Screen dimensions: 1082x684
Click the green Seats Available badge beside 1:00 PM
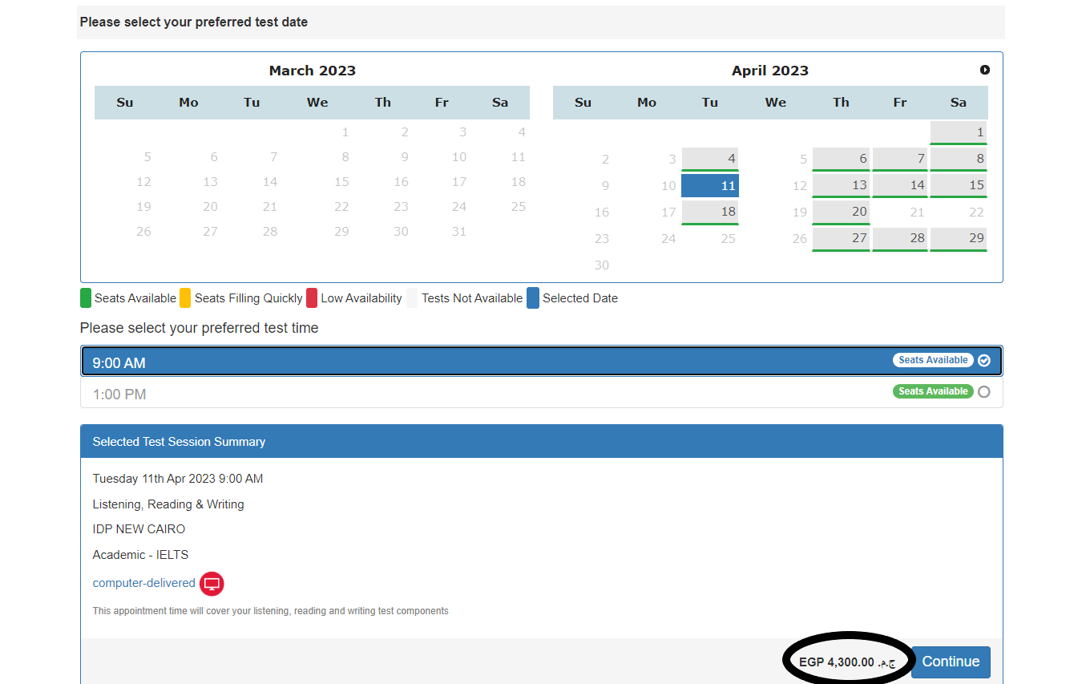click(x=932, y=391)
